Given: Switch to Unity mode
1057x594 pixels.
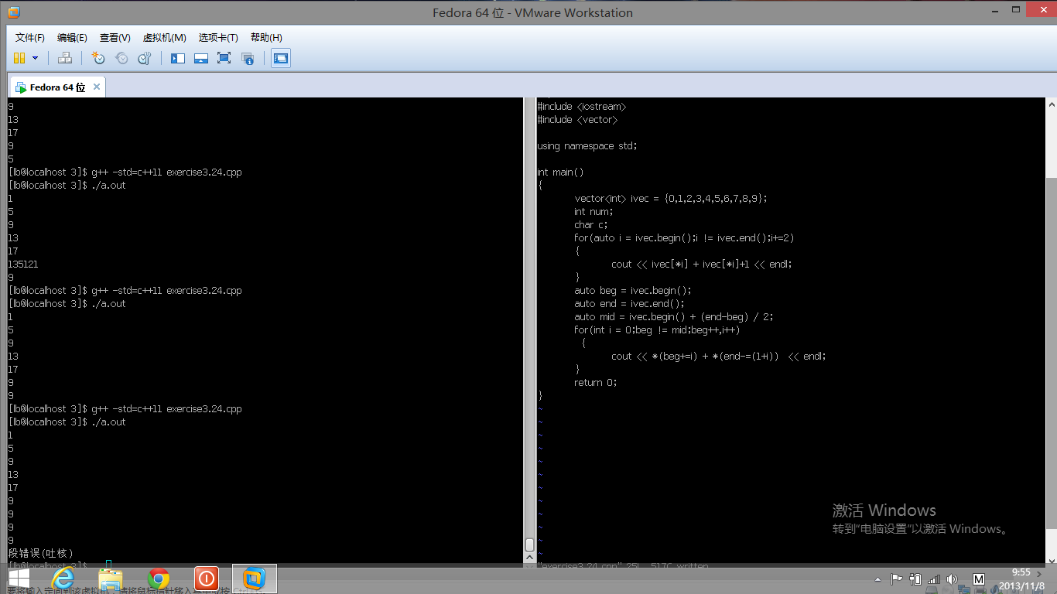Looking at the screenshot, I should click(248, 58).
